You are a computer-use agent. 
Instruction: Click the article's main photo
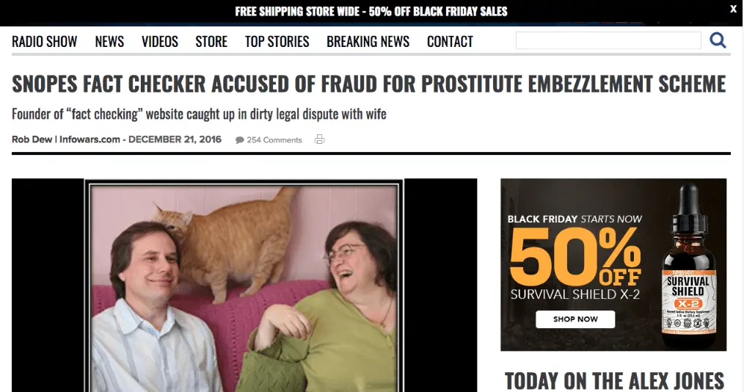(x=244, y=286)
